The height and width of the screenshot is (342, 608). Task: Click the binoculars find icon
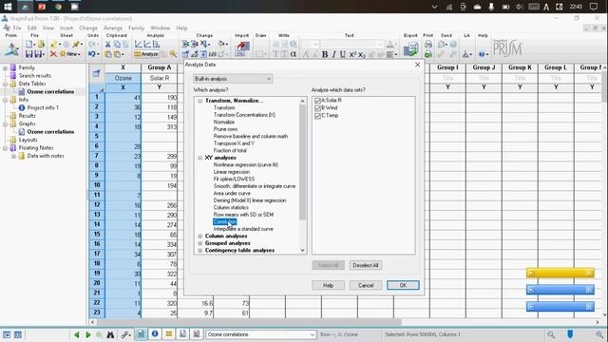point(110,334)
